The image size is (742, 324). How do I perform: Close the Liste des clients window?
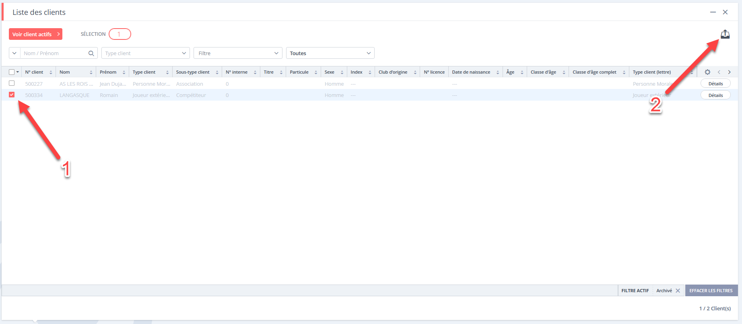(725, 12)
